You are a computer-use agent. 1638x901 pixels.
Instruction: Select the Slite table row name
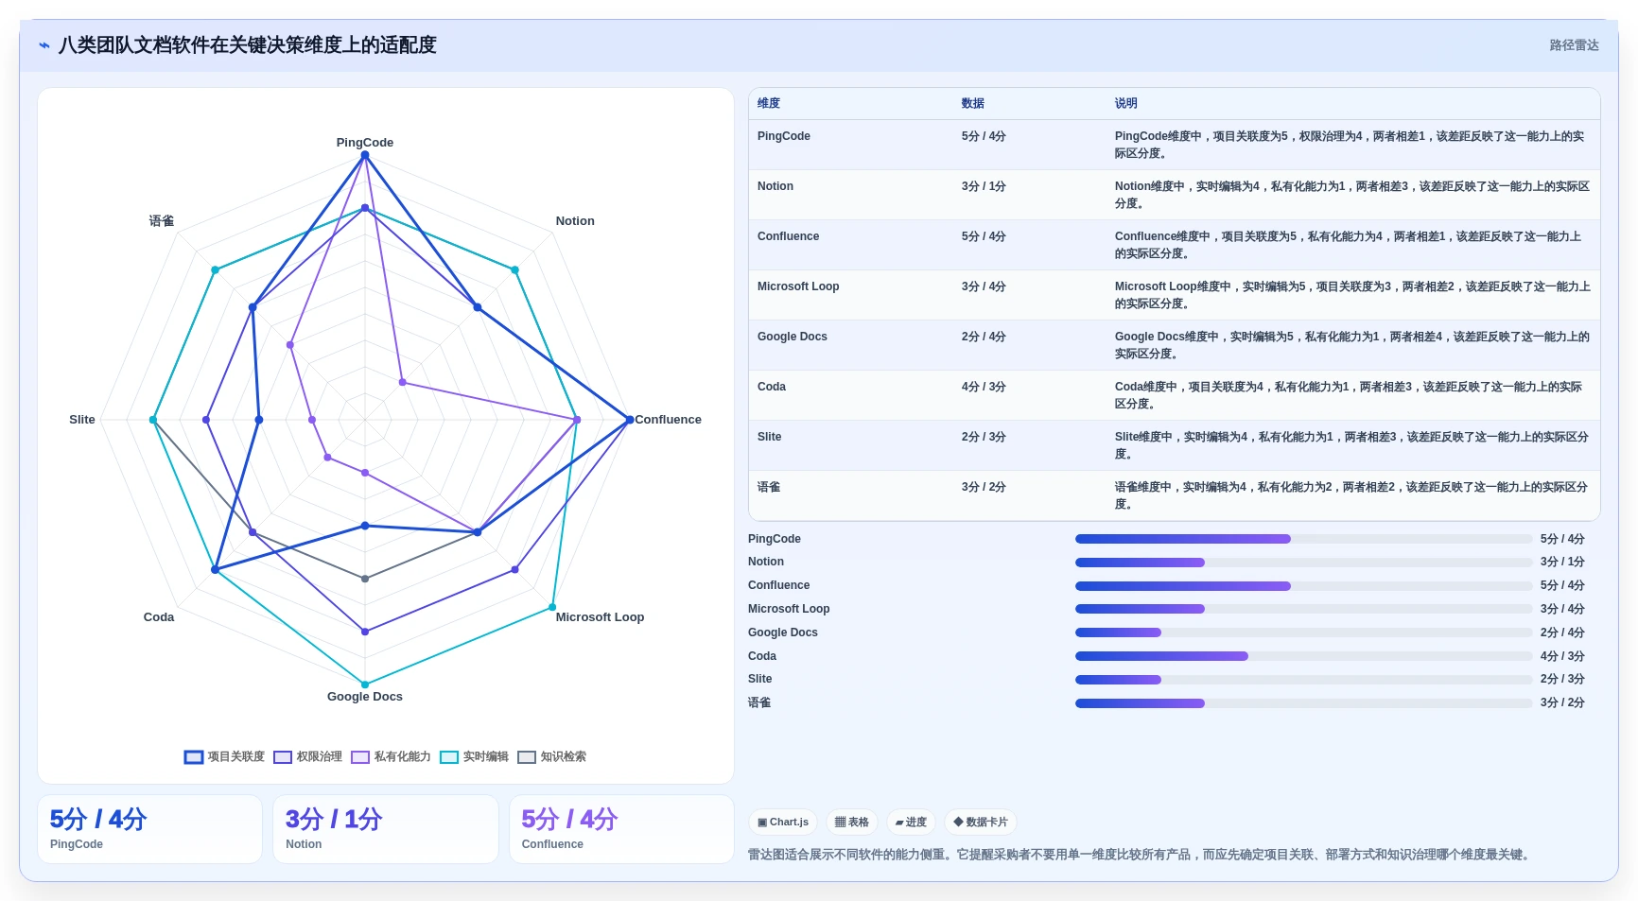(x=770, y=437)
